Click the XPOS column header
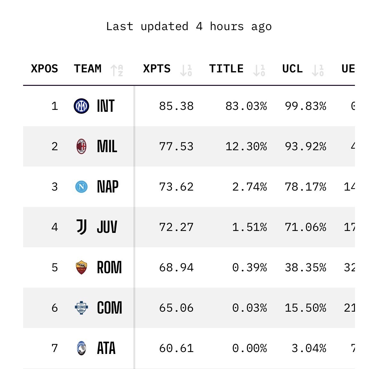The height and width of the screenshot is (369, 378). [44, 69]
